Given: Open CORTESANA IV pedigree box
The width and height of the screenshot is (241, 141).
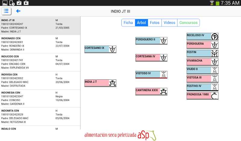Looking at the screenshot, I should (x=148, y=58).
